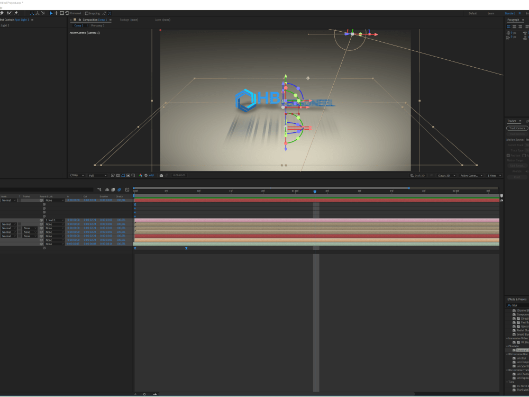Switch to the Footage (none) tab
The height and width of the screenshot is (397, 529).
point(129,20)
